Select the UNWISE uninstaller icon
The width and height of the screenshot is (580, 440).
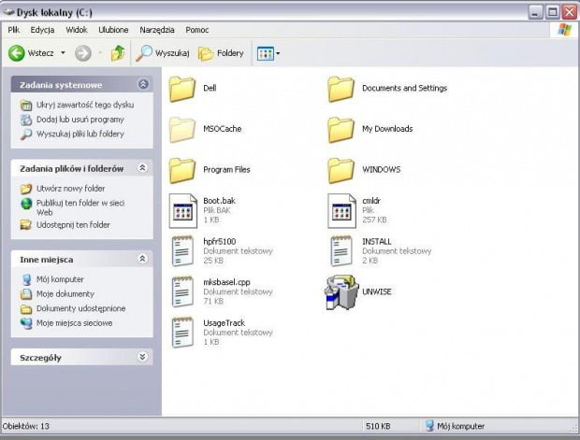[341, 291]
